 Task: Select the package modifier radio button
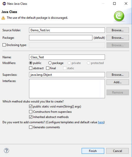(50, 63)
